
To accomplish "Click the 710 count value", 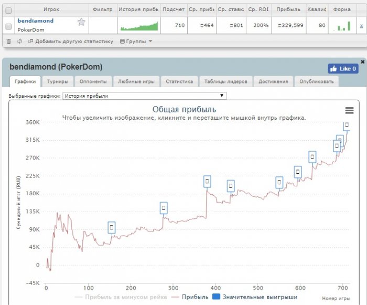I will pyautogui.click(x=180, y=25).
